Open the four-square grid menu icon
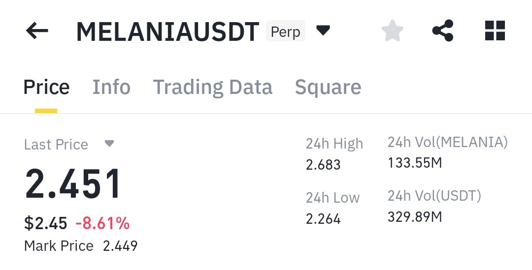This screenshot has height=270, width=532. coord(495,31)
